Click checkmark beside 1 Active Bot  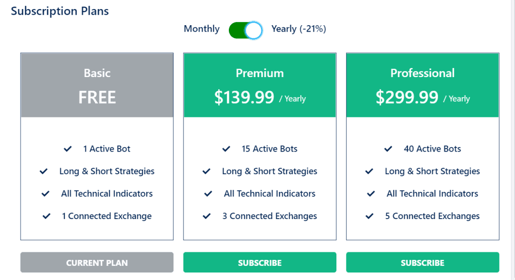coord(68,149)
